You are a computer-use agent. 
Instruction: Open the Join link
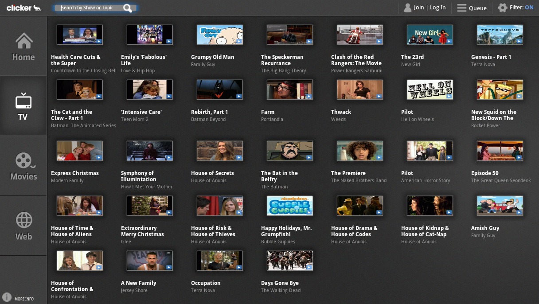pos(419,8)
